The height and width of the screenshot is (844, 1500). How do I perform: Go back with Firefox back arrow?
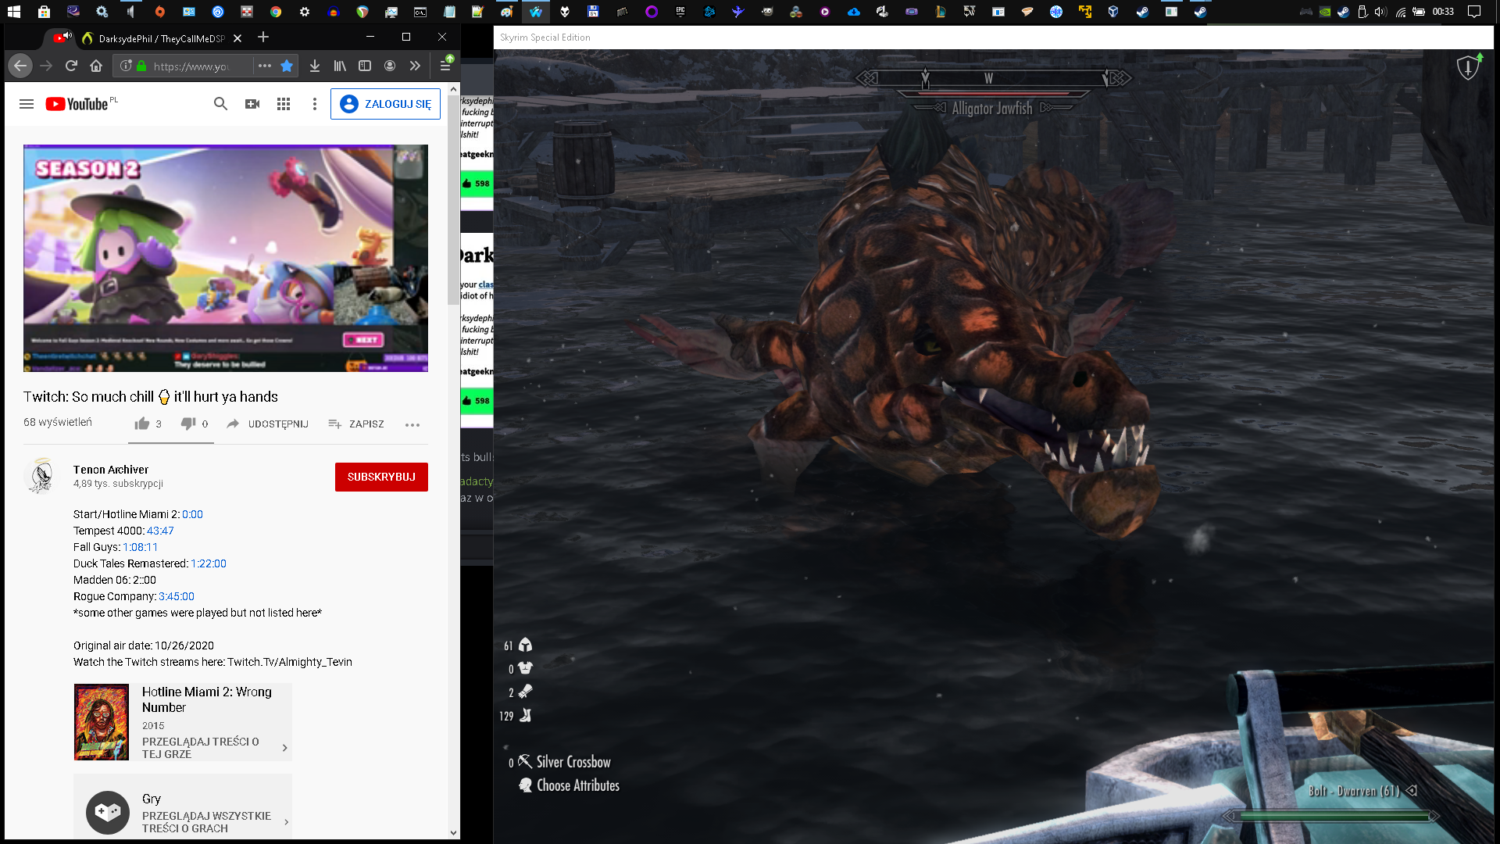[20, 66]
